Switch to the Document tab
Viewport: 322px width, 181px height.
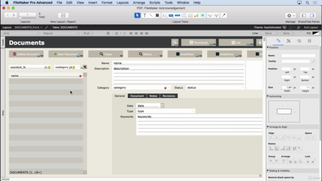137,96
